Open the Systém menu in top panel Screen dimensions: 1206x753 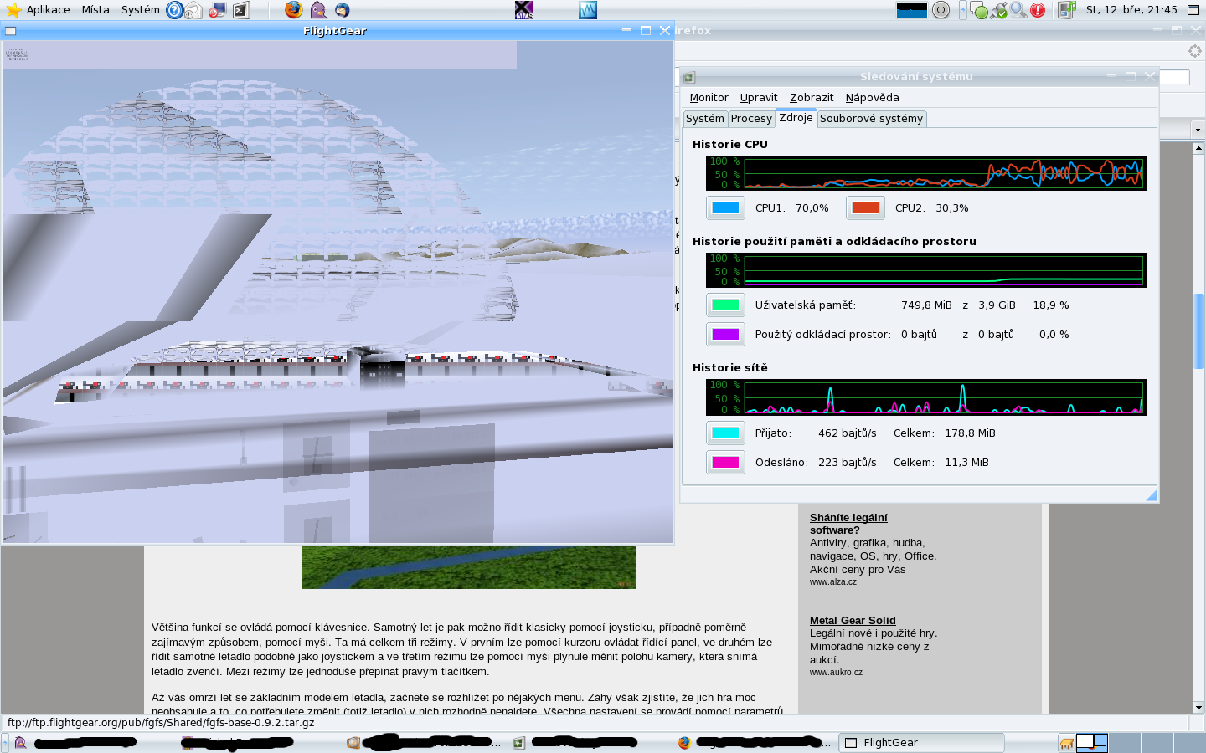140,10
